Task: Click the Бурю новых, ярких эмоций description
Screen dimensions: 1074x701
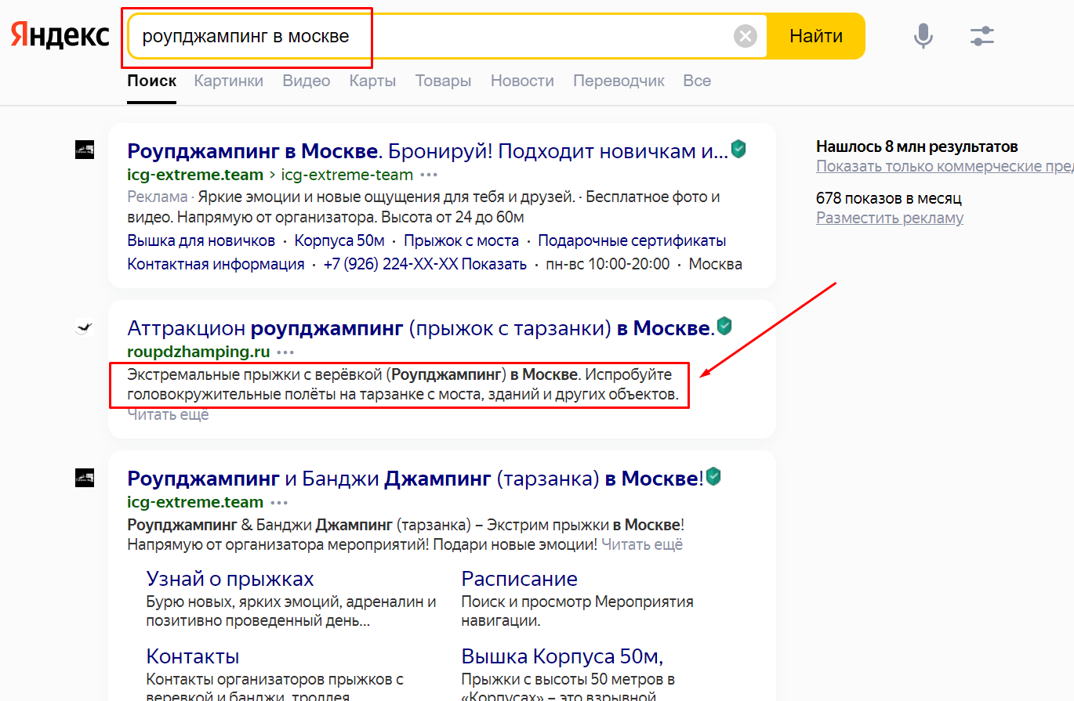Action: coord(292,612)
